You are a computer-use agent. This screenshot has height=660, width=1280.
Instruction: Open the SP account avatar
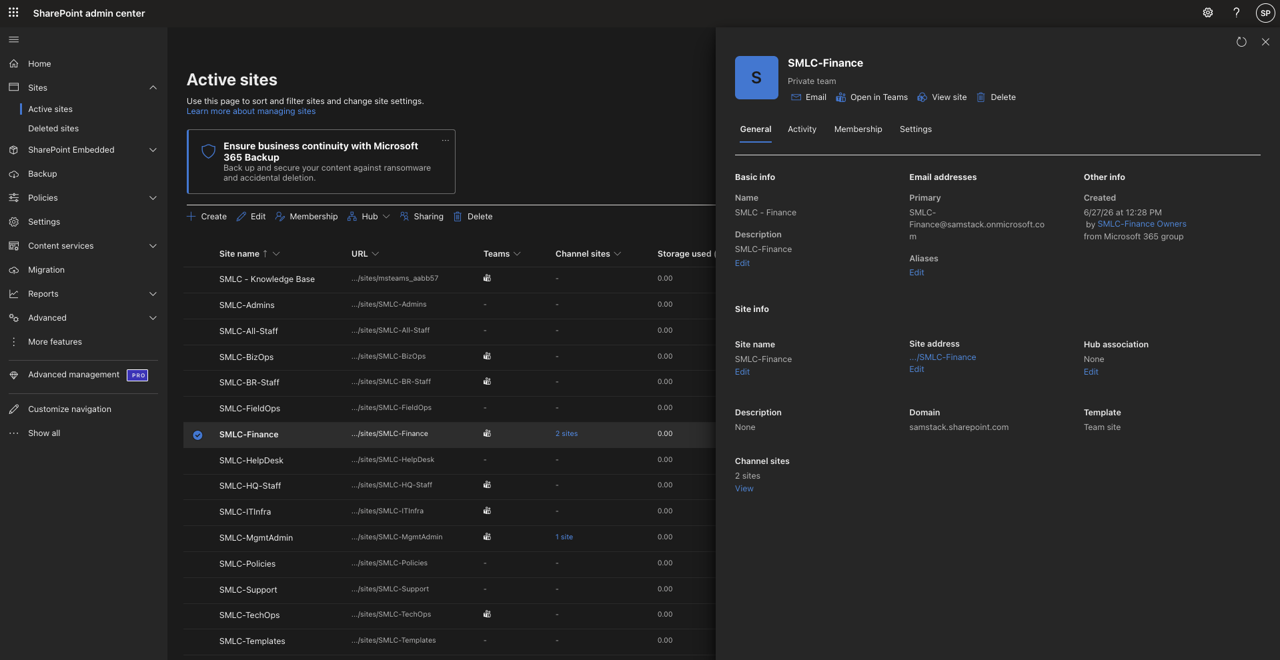click(x=1265, y=13)
